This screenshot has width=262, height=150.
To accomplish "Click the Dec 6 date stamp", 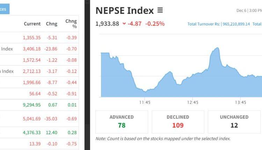I will [x=241, y=10].
